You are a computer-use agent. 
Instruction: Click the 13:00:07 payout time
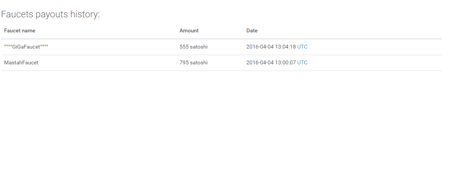285,63
